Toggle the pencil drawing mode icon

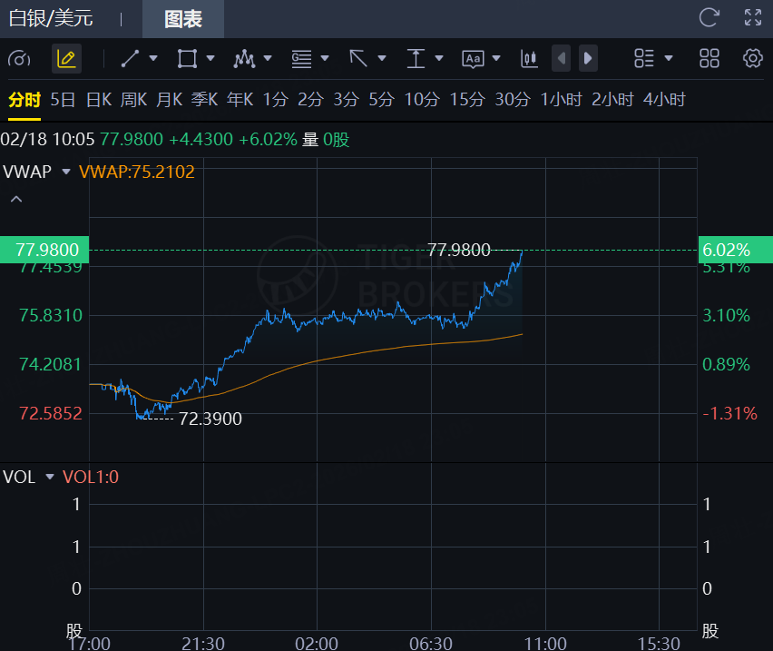[x=66, y=59]
